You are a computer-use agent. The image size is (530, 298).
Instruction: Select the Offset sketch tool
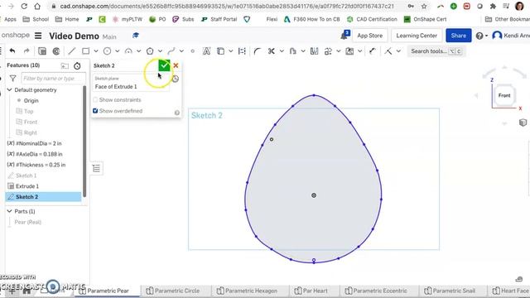coord(292,51)
